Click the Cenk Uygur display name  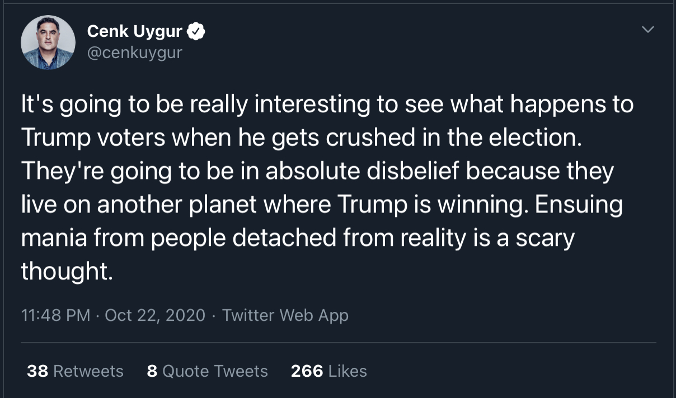(x=135, y=32)
